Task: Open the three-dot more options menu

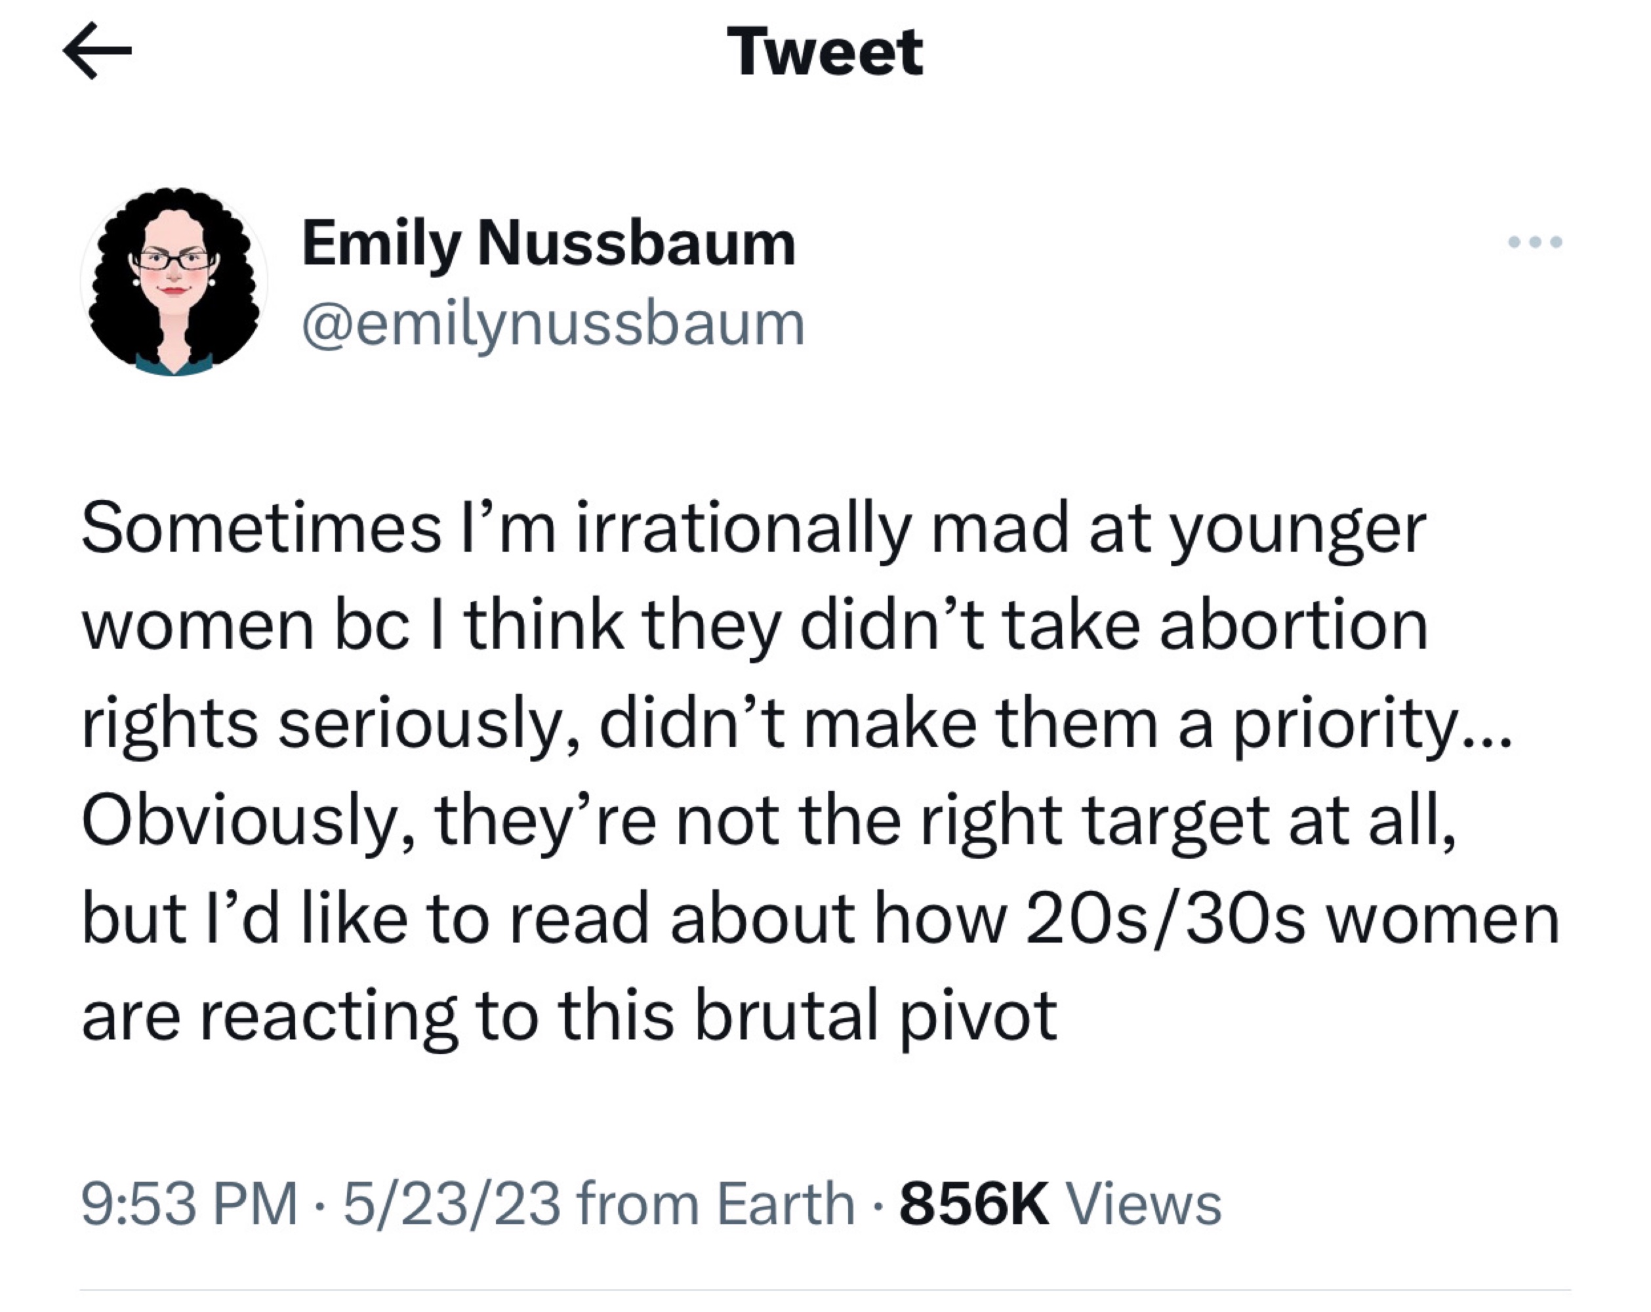Action: (1535, 243)
